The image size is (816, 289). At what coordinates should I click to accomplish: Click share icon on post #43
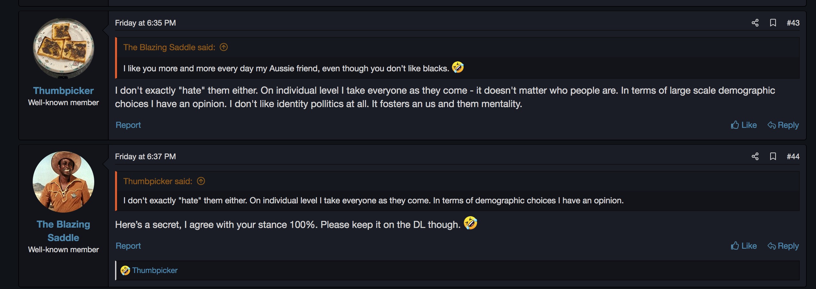coord(755,23)
